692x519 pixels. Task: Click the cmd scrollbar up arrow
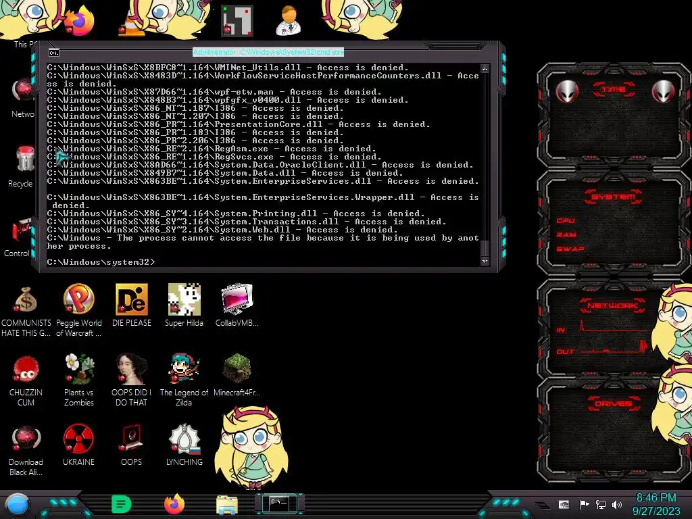pyautogui.click(x=485, y=69)
